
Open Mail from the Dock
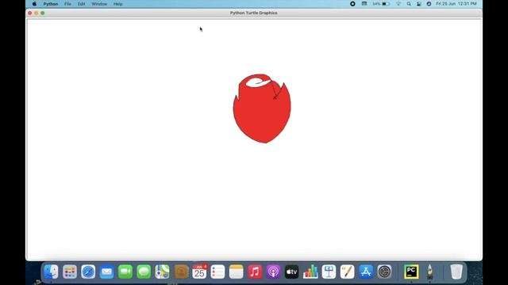tap(106, 272)
